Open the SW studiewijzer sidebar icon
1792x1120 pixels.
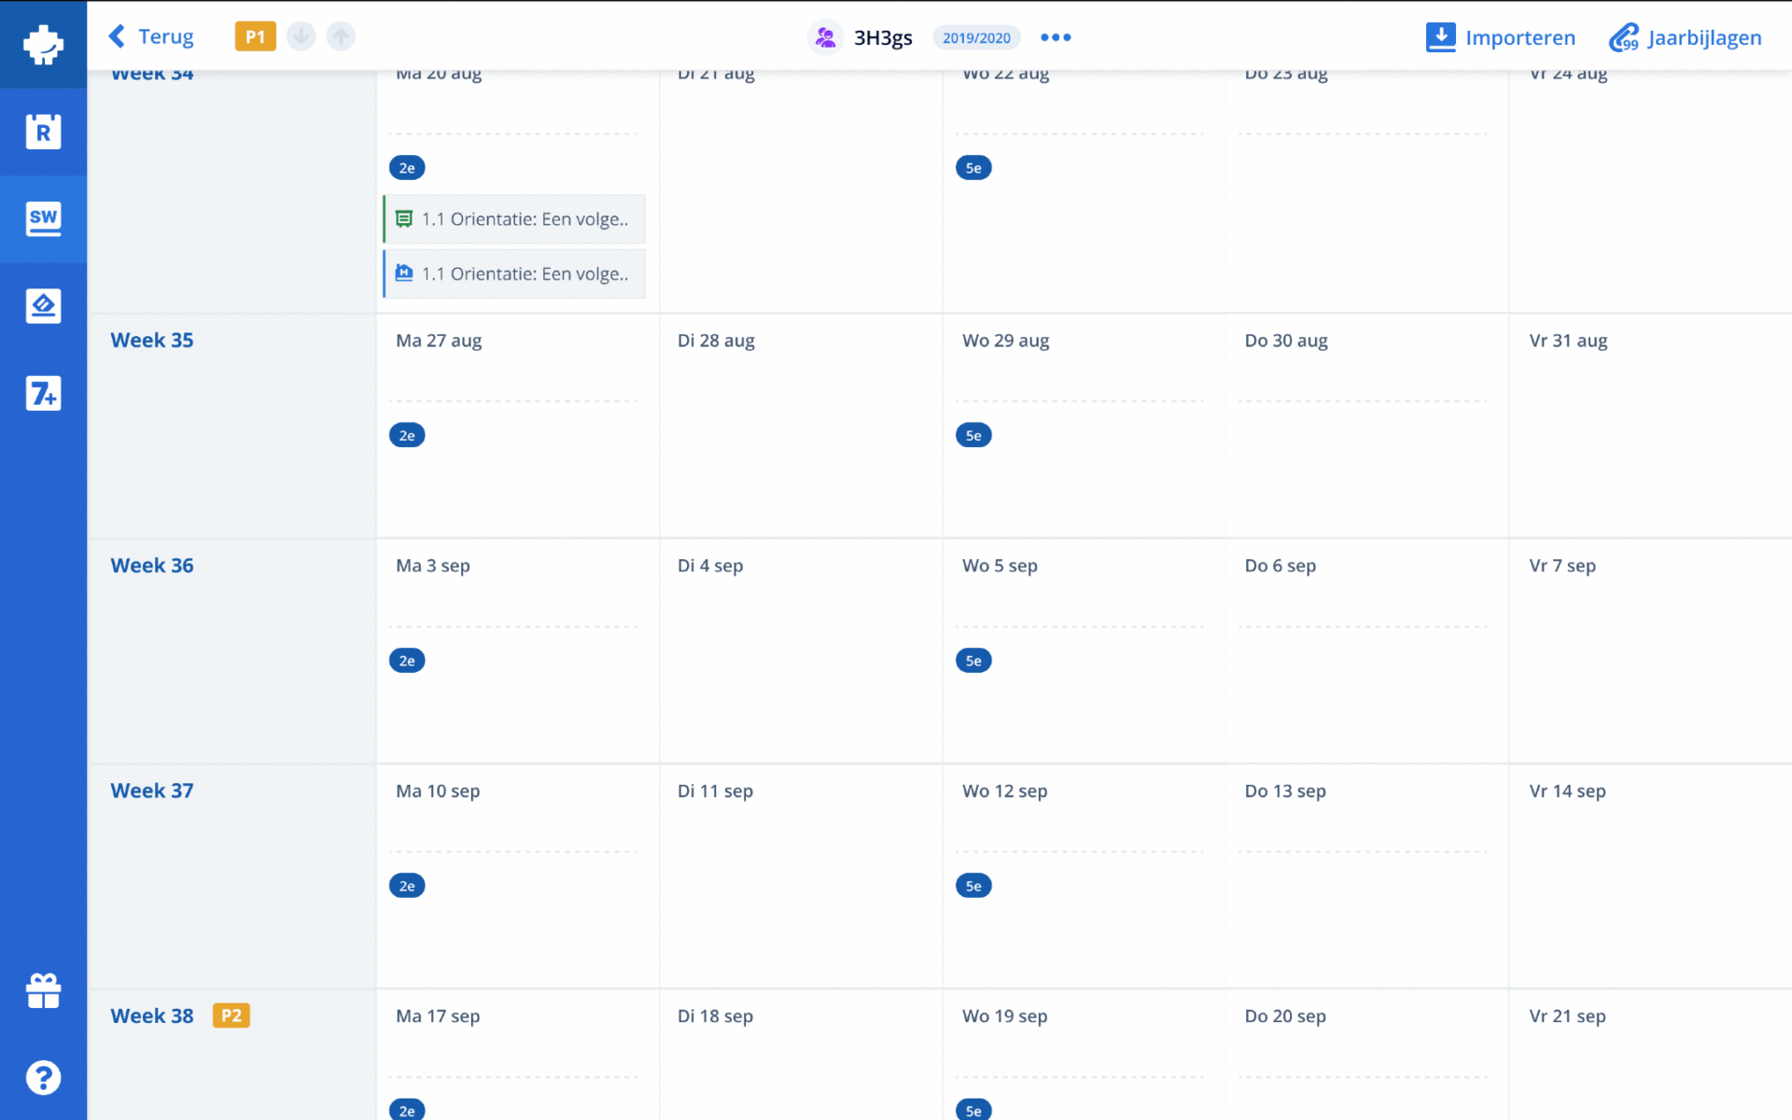coord(43,219)
